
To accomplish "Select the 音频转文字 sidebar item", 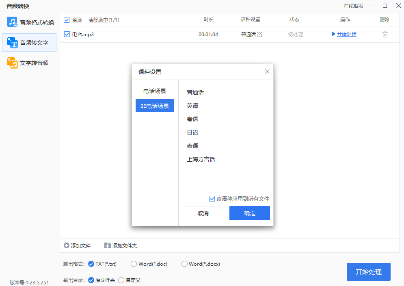I will 29,43.
